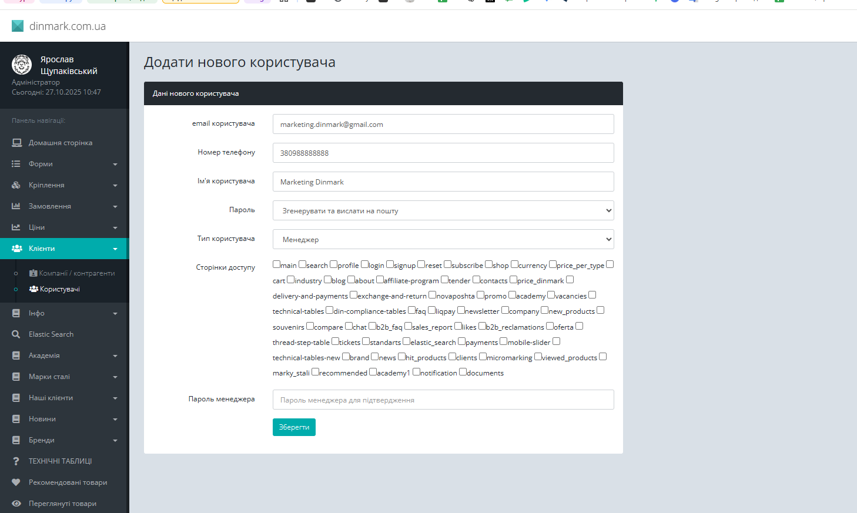Screen dimensions: 857x513
Task: Enable the currency checkbox
Action: [515, 264]
